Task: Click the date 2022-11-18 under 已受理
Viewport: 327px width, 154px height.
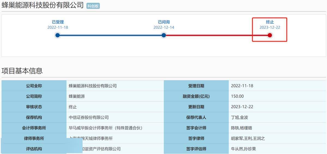Action: pyautogui.click(x=58, y=27)
